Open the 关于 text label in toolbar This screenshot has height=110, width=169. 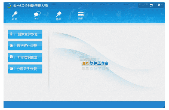point(37,19)
